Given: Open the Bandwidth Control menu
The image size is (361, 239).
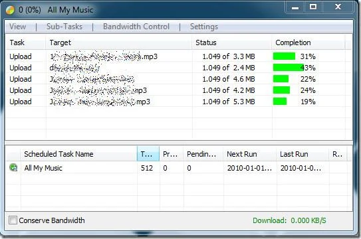Looking at the screenshot, I should [136, 27].
